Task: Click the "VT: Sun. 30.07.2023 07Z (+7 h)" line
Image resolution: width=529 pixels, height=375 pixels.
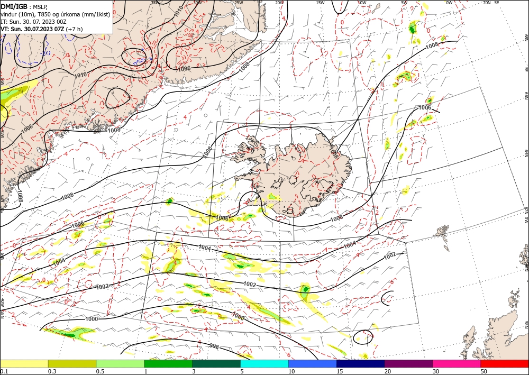Action: pyautogui.click(x=41, y=29)
